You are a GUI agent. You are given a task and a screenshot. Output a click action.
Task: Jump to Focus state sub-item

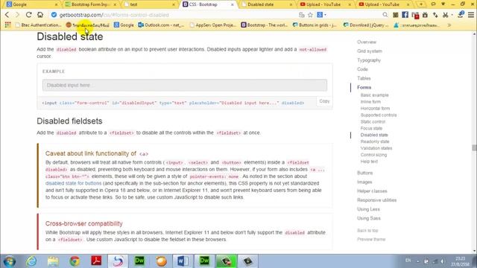pyautogui.click(x=371, y=128)
